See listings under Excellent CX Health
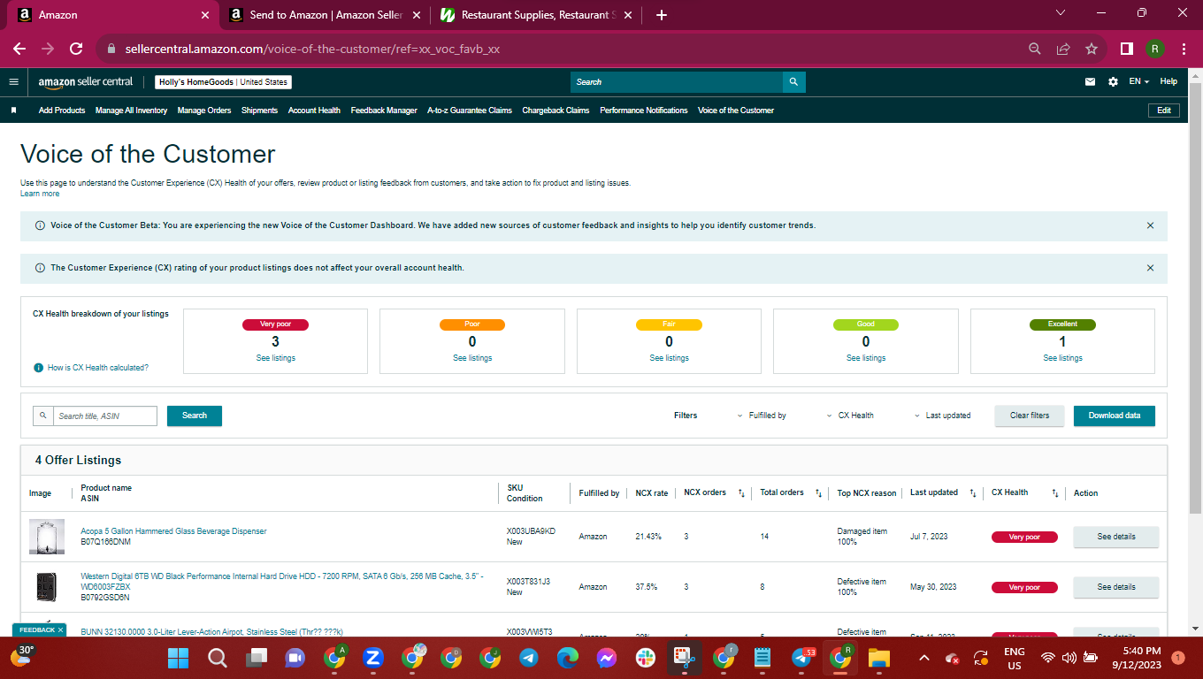The width and height of the screenshot is (1203, 679). click(1062, 358)
